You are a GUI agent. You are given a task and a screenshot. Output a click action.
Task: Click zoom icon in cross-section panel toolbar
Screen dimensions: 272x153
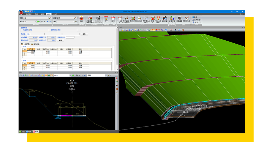point(21,75)
